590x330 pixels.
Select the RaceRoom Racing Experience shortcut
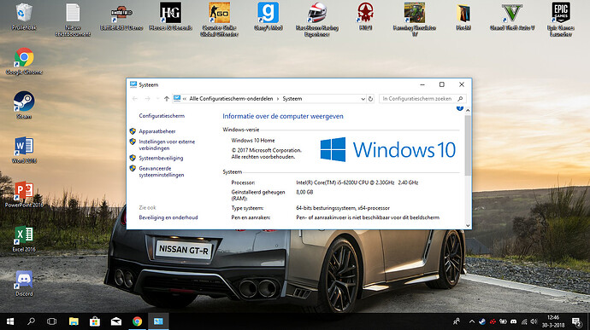[317, 20]
